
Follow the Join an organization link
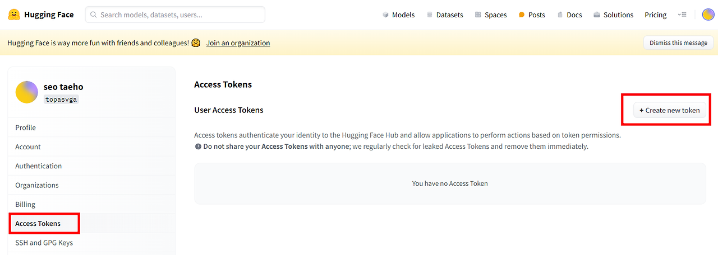click(238, 42)
